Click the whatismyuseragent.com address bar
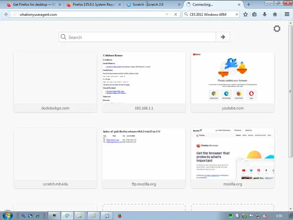The width and height of the screenshot is (293, 220). 92,14
